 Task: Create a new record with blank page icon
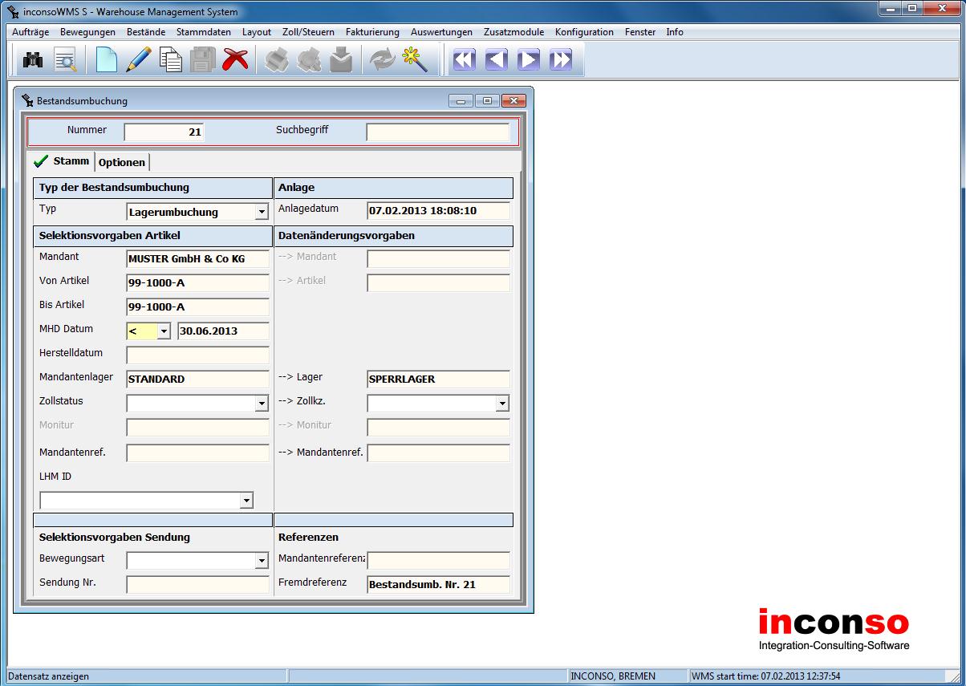coord(107,60)
